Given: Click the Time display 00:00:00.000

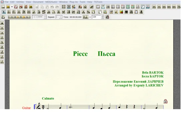Looking at the screenshot, I should (76, 17).
